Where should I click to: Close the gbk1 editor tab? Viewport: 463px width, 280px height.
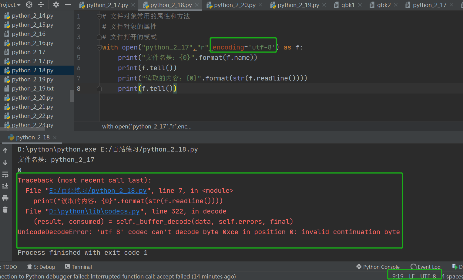(360, 5)
